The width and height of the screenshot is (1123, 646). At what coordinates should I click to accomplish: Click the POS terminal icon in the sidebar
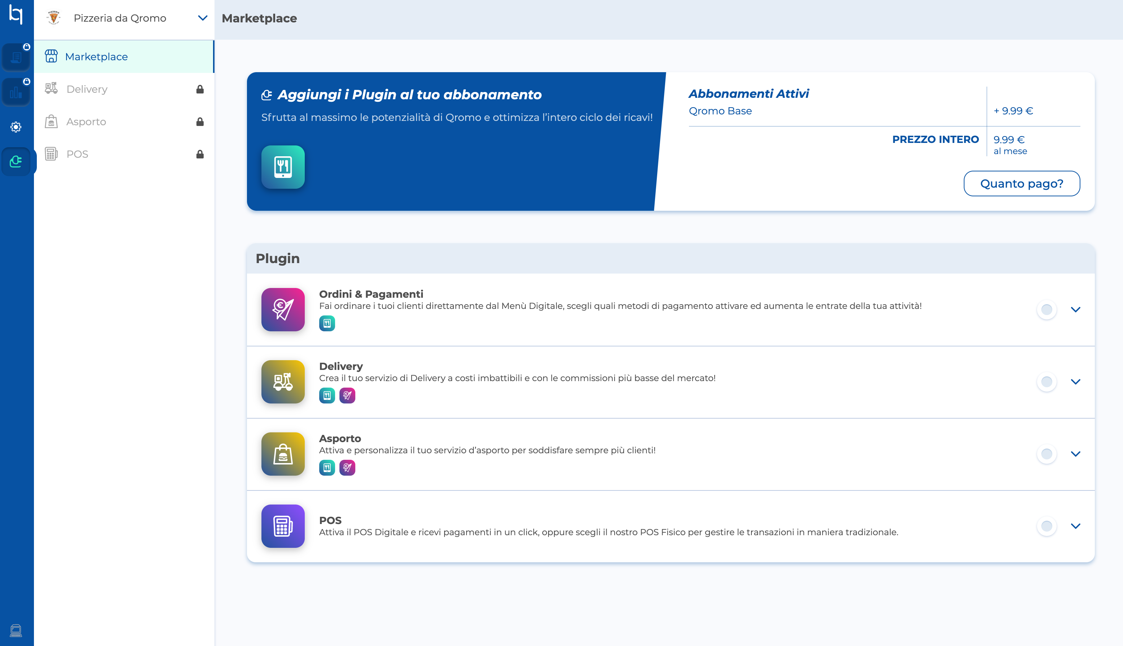[x=51, y=154]
